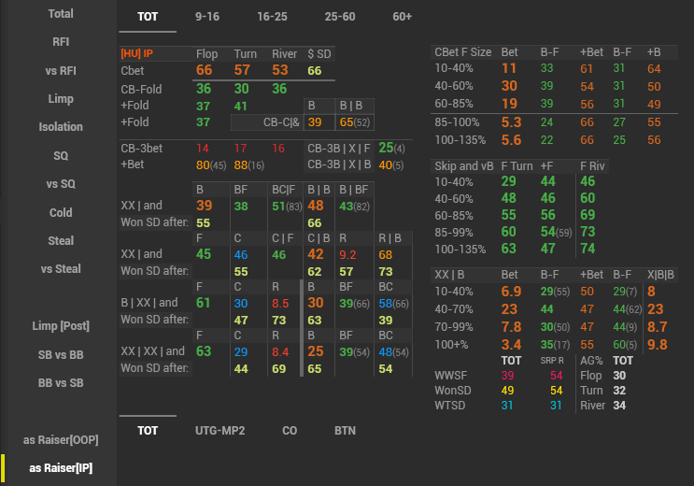Switch to the vs RFI section

coord(61,70)
